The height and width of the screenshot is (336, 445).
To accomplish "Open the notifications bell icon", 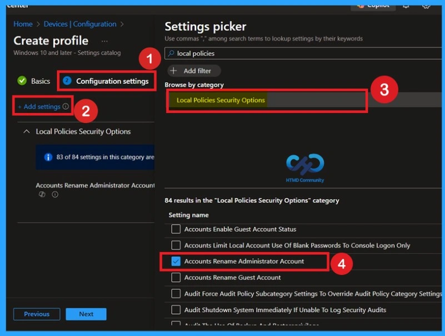I will tap(405, 5).
